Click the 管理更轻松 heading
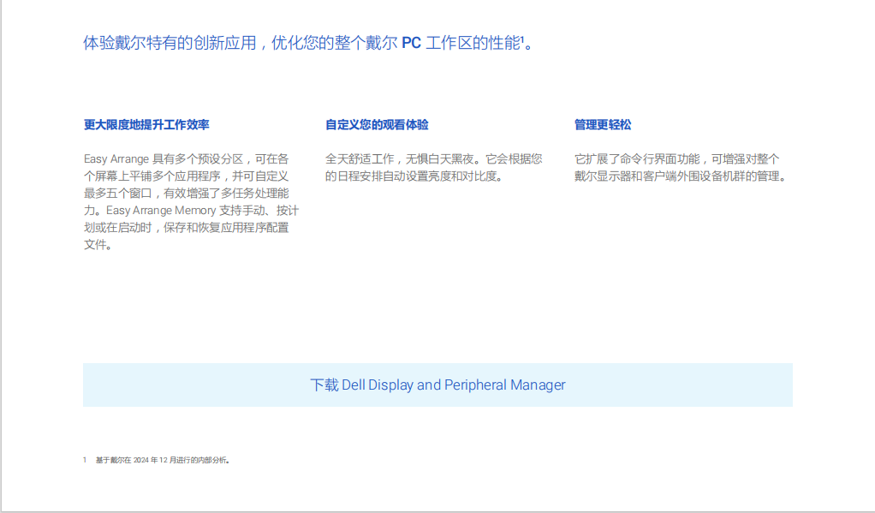 603,125
